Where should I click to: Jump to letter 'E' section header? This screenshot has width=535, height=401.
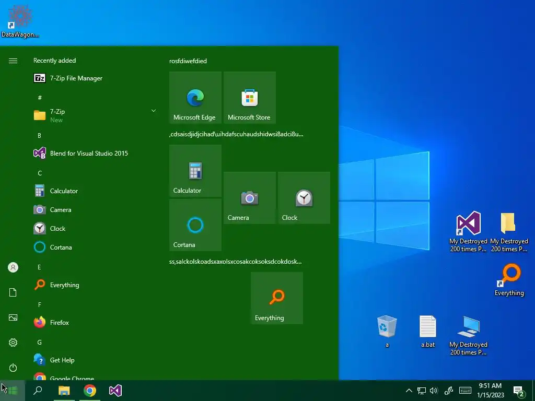tap(39, 267)
